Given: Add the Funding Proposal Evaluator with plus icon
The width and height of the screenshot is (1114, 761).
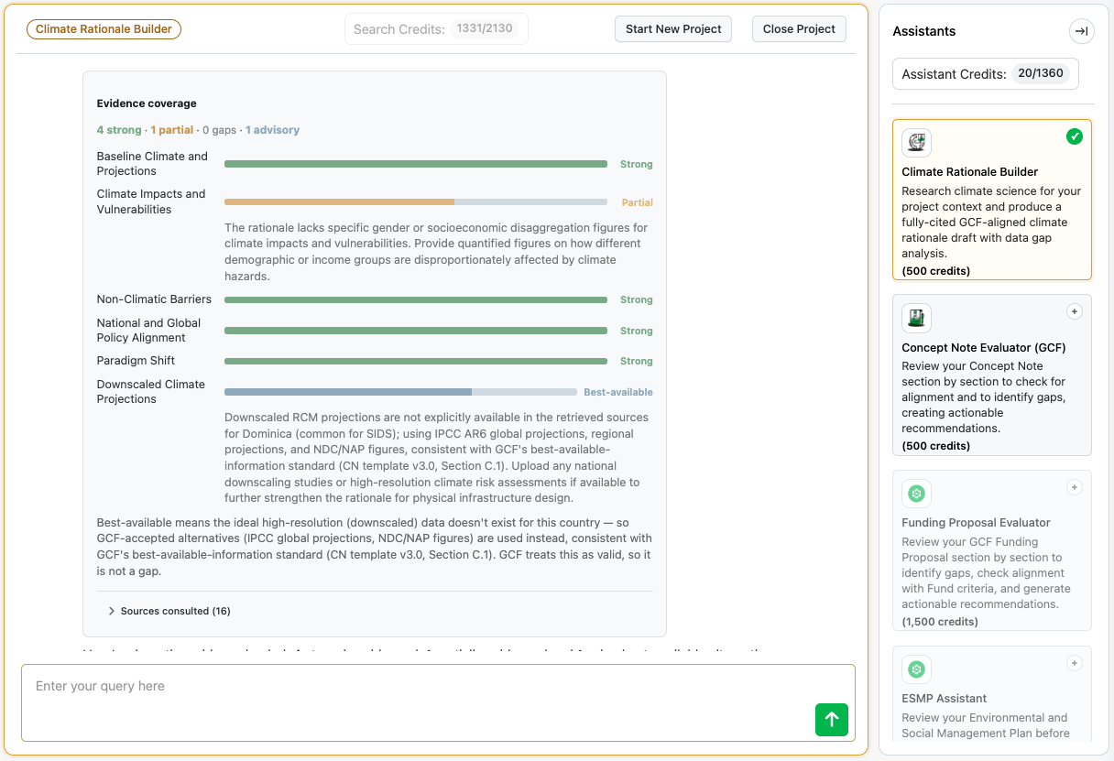Looking at the screenshot, I should pyautogui.click(x=1075, y=487).
